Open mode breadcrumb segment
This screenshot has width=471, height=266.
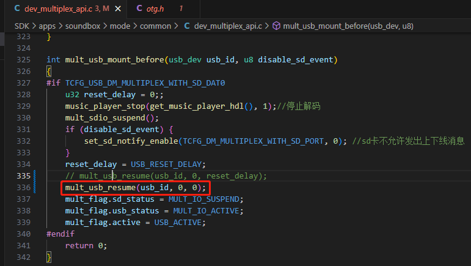click(120, 26)
